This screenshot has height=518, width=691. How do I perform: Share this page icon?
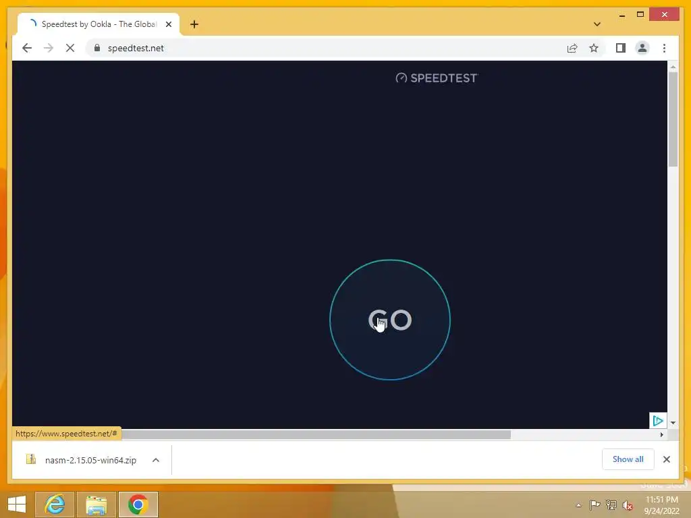tap(572, 48)
